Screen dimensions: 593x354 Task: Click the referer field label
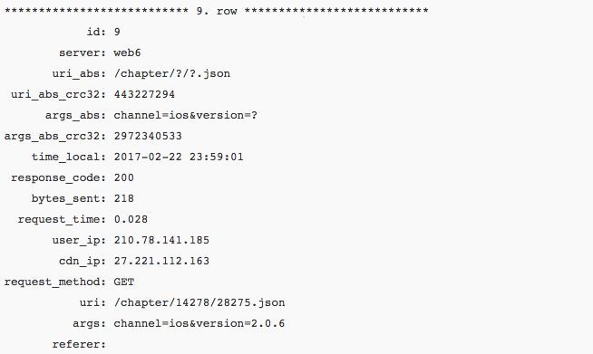coord(80,344)
